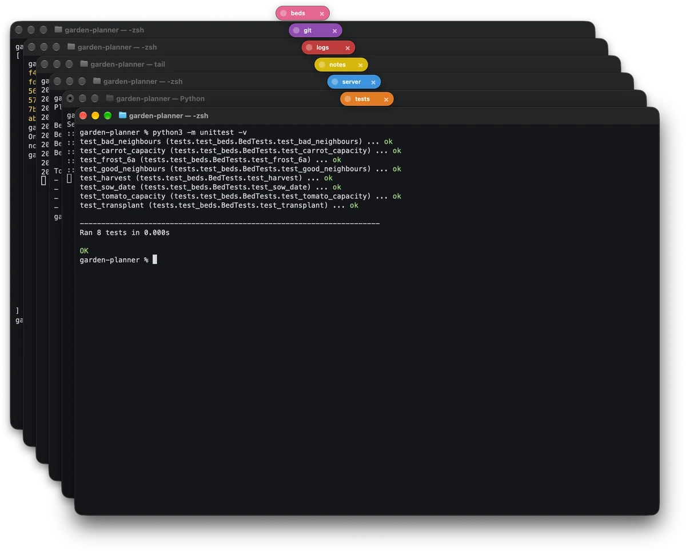The image size is (686, 551).
Task: Switch to the server tab label
Action: click(x=351, y=82)
